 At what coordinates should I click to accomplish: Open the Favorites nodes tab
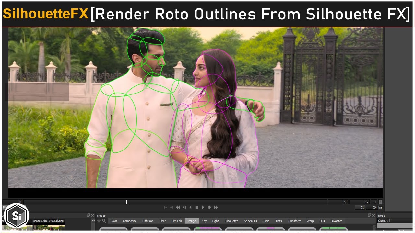point(337,221)
